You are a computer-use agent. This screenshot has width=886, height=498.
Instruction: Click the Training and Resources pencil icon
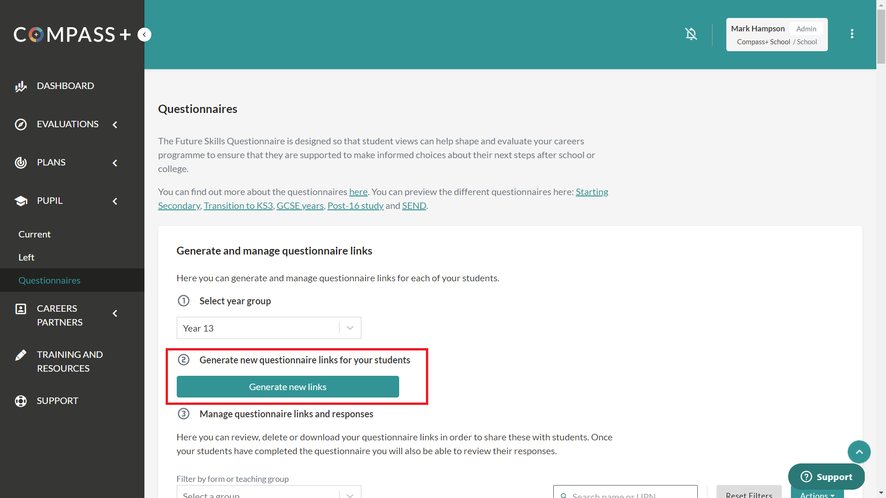tap(21, 355)
